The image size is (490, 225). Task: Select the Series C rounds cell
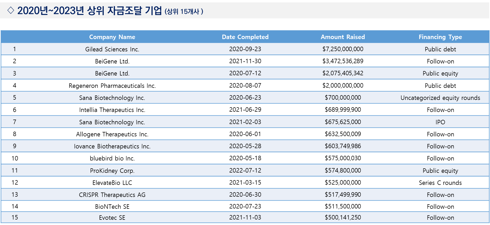(440, 183)
